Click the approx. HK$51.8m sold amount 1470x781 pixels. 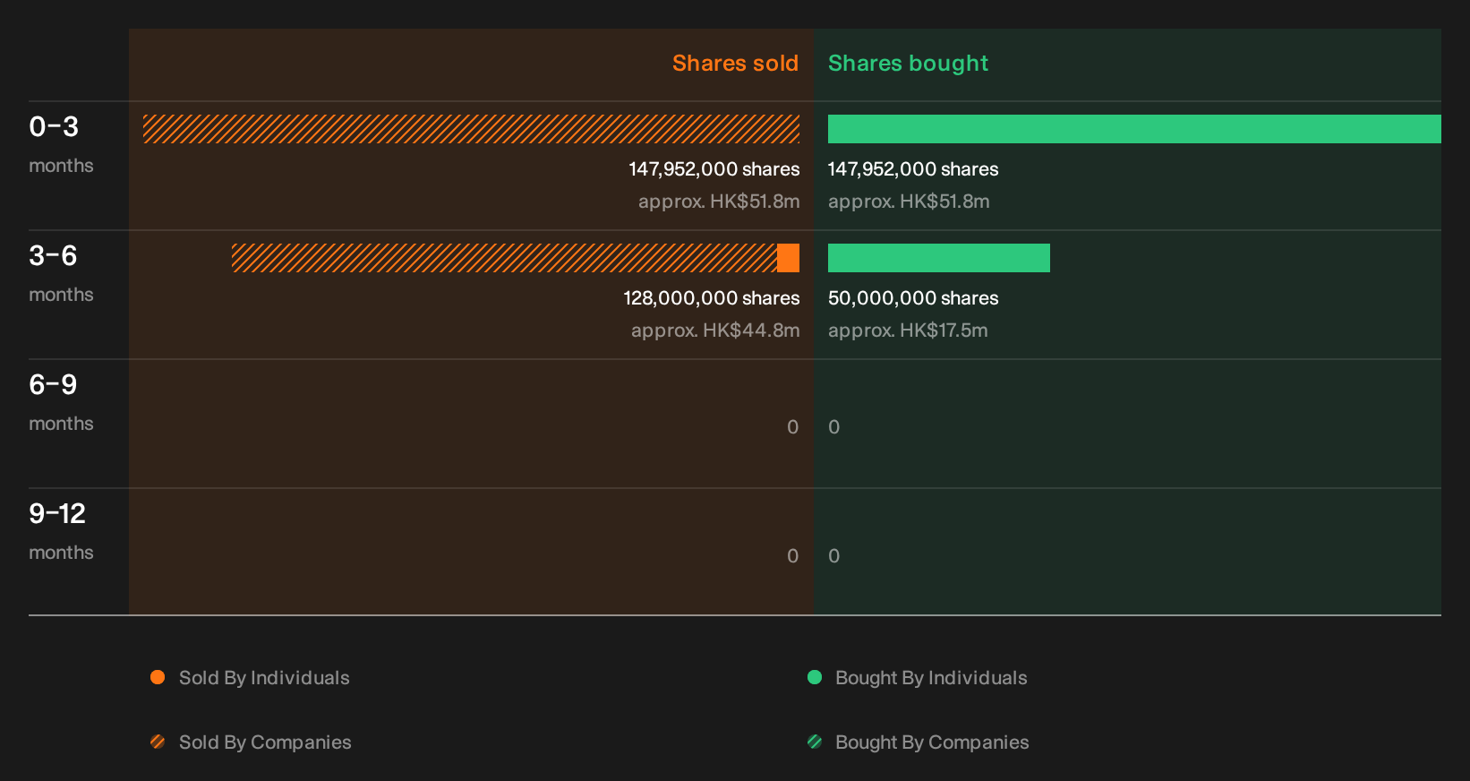tap(719, 202)
